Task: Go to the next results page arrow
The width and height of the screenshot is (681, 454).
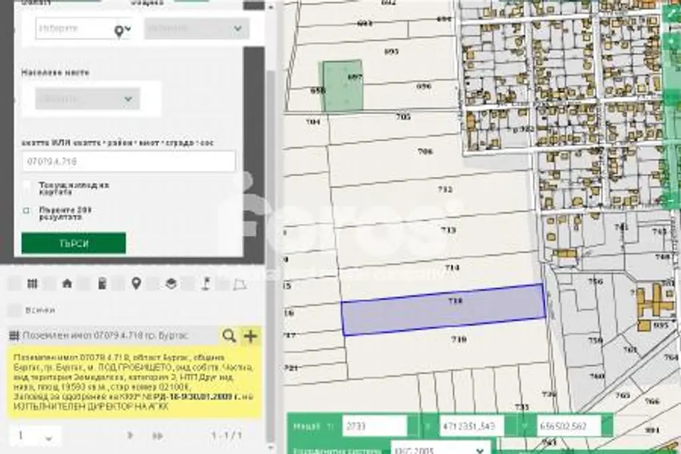Action: [x=130, y=435]
